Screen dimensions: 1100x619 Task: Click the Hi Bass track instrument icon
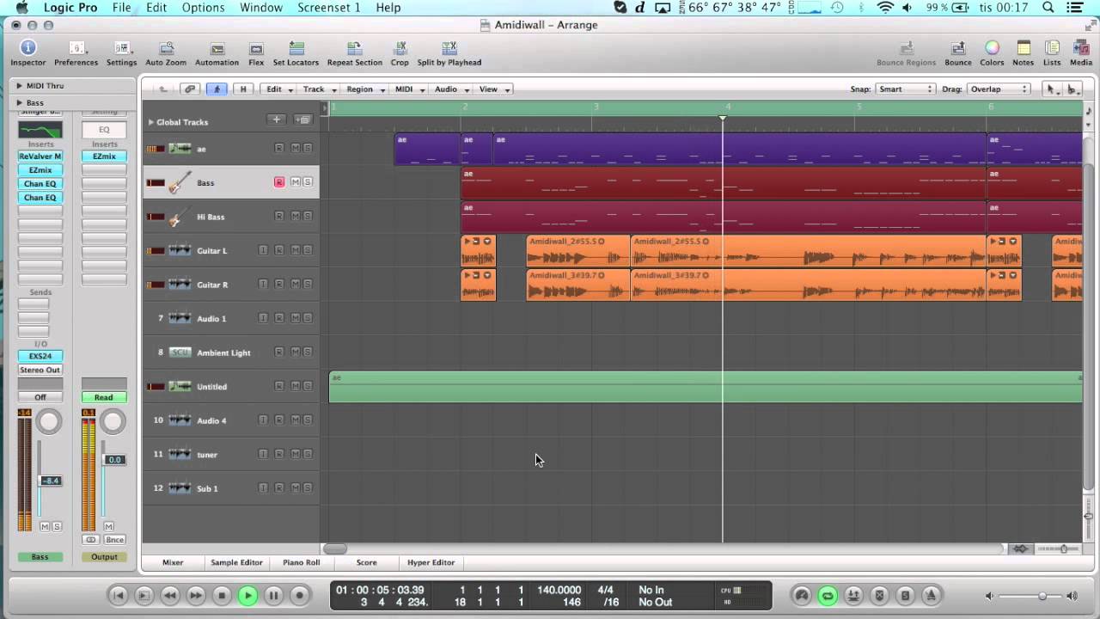(180, 217)
